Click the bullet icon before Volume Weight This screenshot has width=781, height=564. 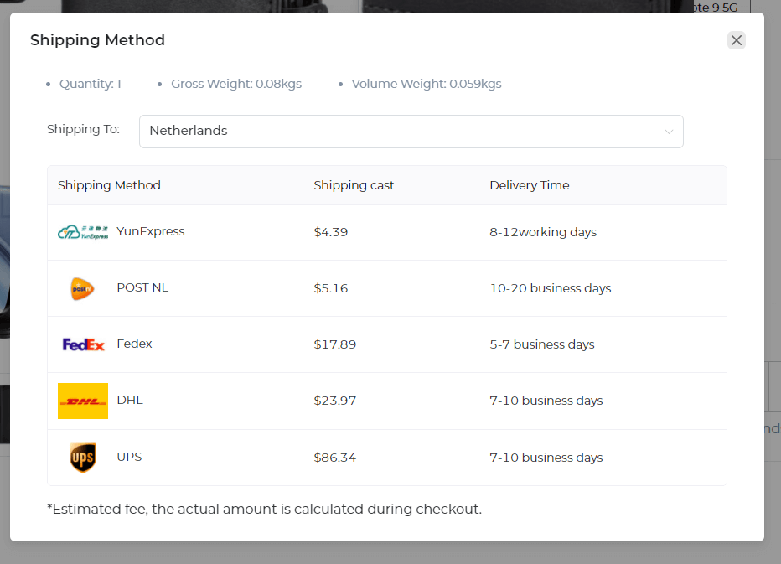pyautogui.click(x=339, y=84)
